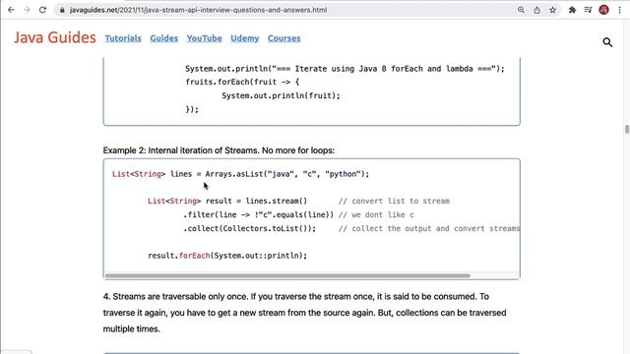Click the paragraph '4. Streams are traversable only once'
This screenshot has height=354, width=630.
pyautogui.click(x=304, y=313)
